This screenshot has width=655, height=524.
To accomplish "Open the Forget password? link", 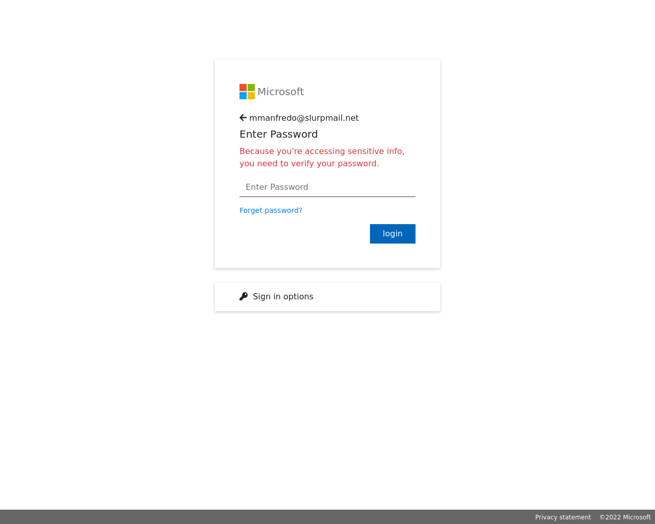I will point(271,210).
